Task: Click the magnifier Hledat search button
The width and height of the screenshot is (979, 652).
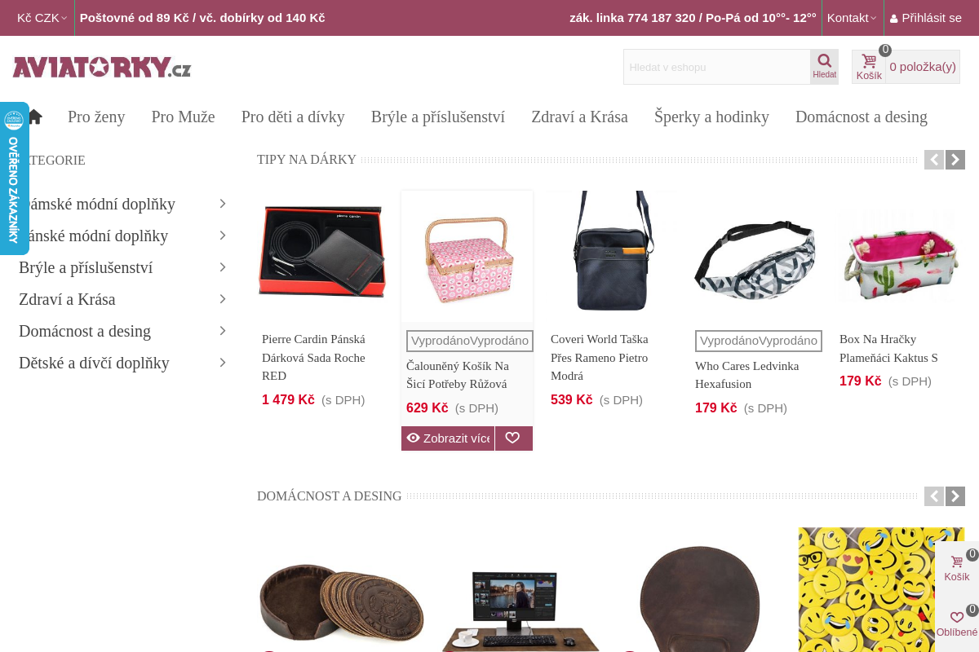Action: tap(824, 66)
